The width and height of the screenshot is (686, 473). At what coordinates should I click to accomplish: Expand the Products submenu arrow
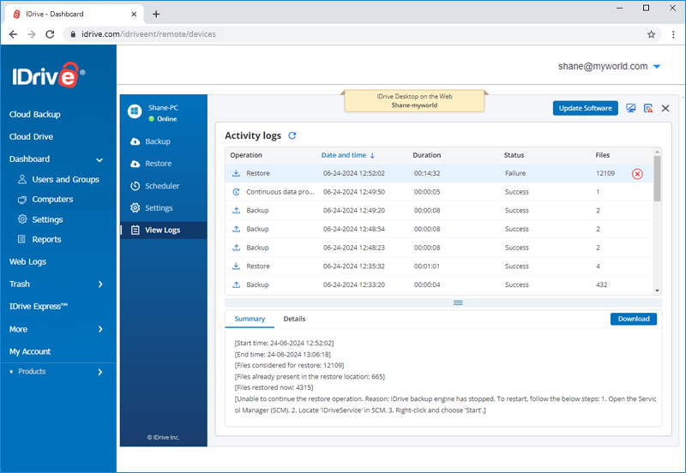100,372
